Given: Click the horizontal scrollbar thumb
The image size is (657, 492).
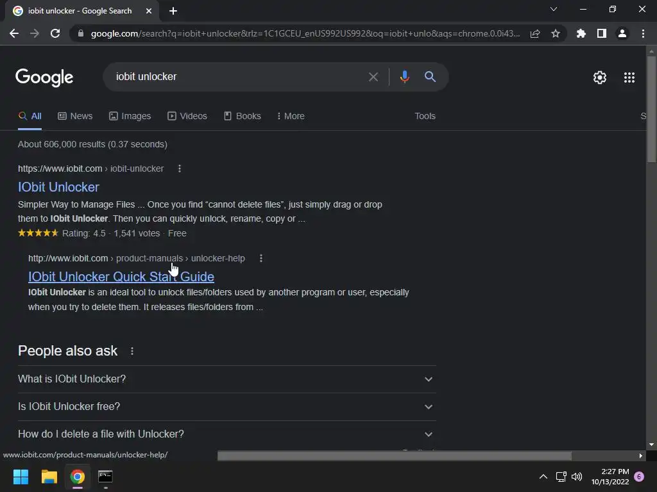Looking at the screenshot, I should point(395,455).
